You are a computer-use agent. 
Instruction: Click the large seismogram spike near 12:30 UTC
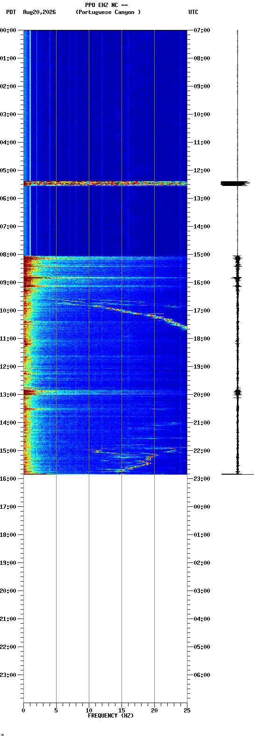[x=236, y=183]
